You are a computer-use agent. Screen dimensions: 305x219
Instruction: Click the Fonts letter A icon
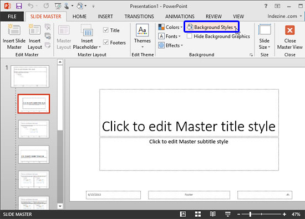161,36
